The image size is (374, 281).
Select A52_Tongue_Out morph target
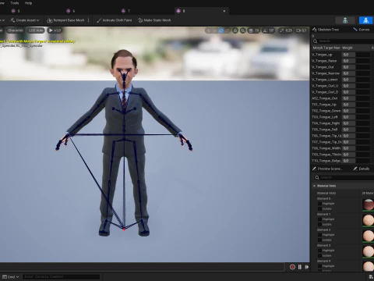coord(325,98)
